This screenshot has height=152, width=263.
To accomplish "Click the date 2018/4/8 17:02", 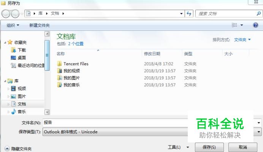I will click(x=158, y=64).
